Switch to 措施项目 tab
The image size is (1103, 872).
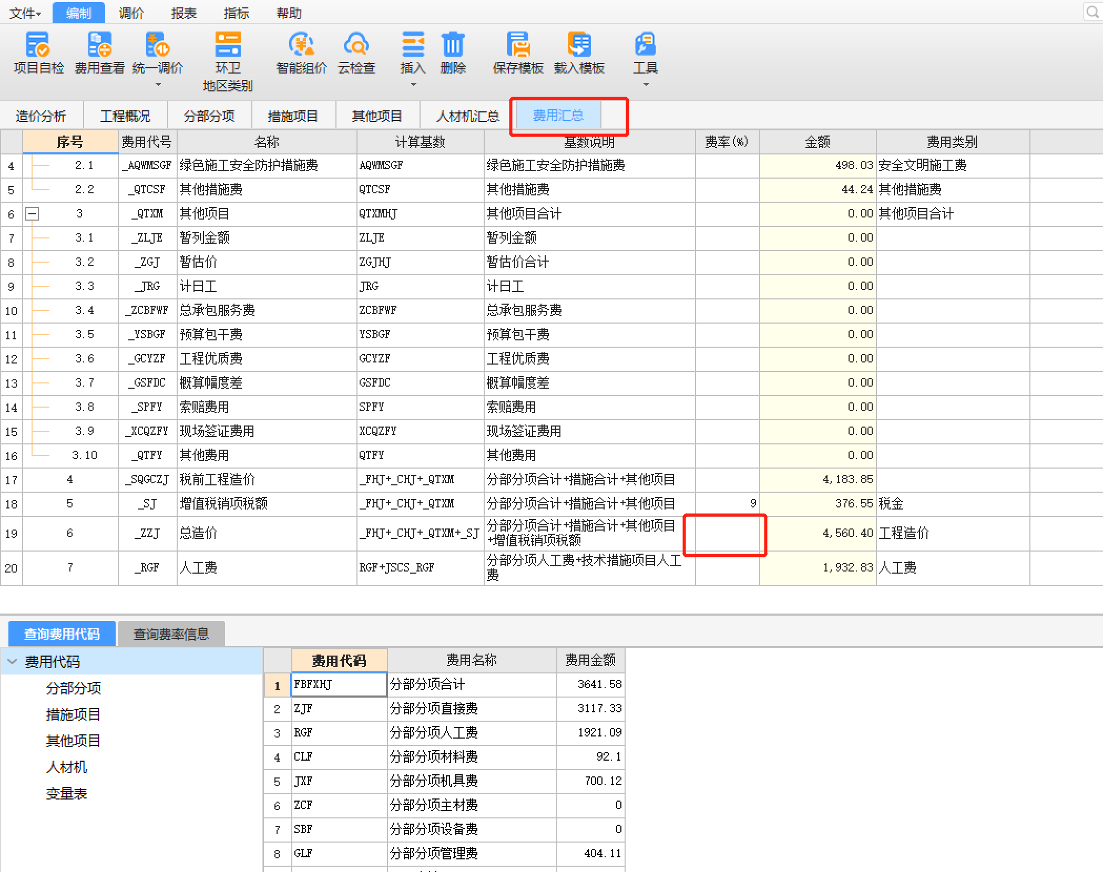click(x=293, y=116)
